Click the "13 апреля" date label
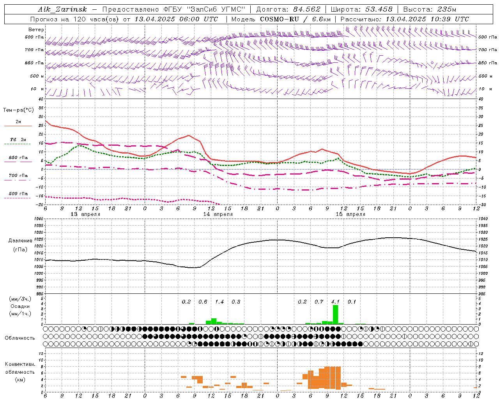 tap(85, 214)
